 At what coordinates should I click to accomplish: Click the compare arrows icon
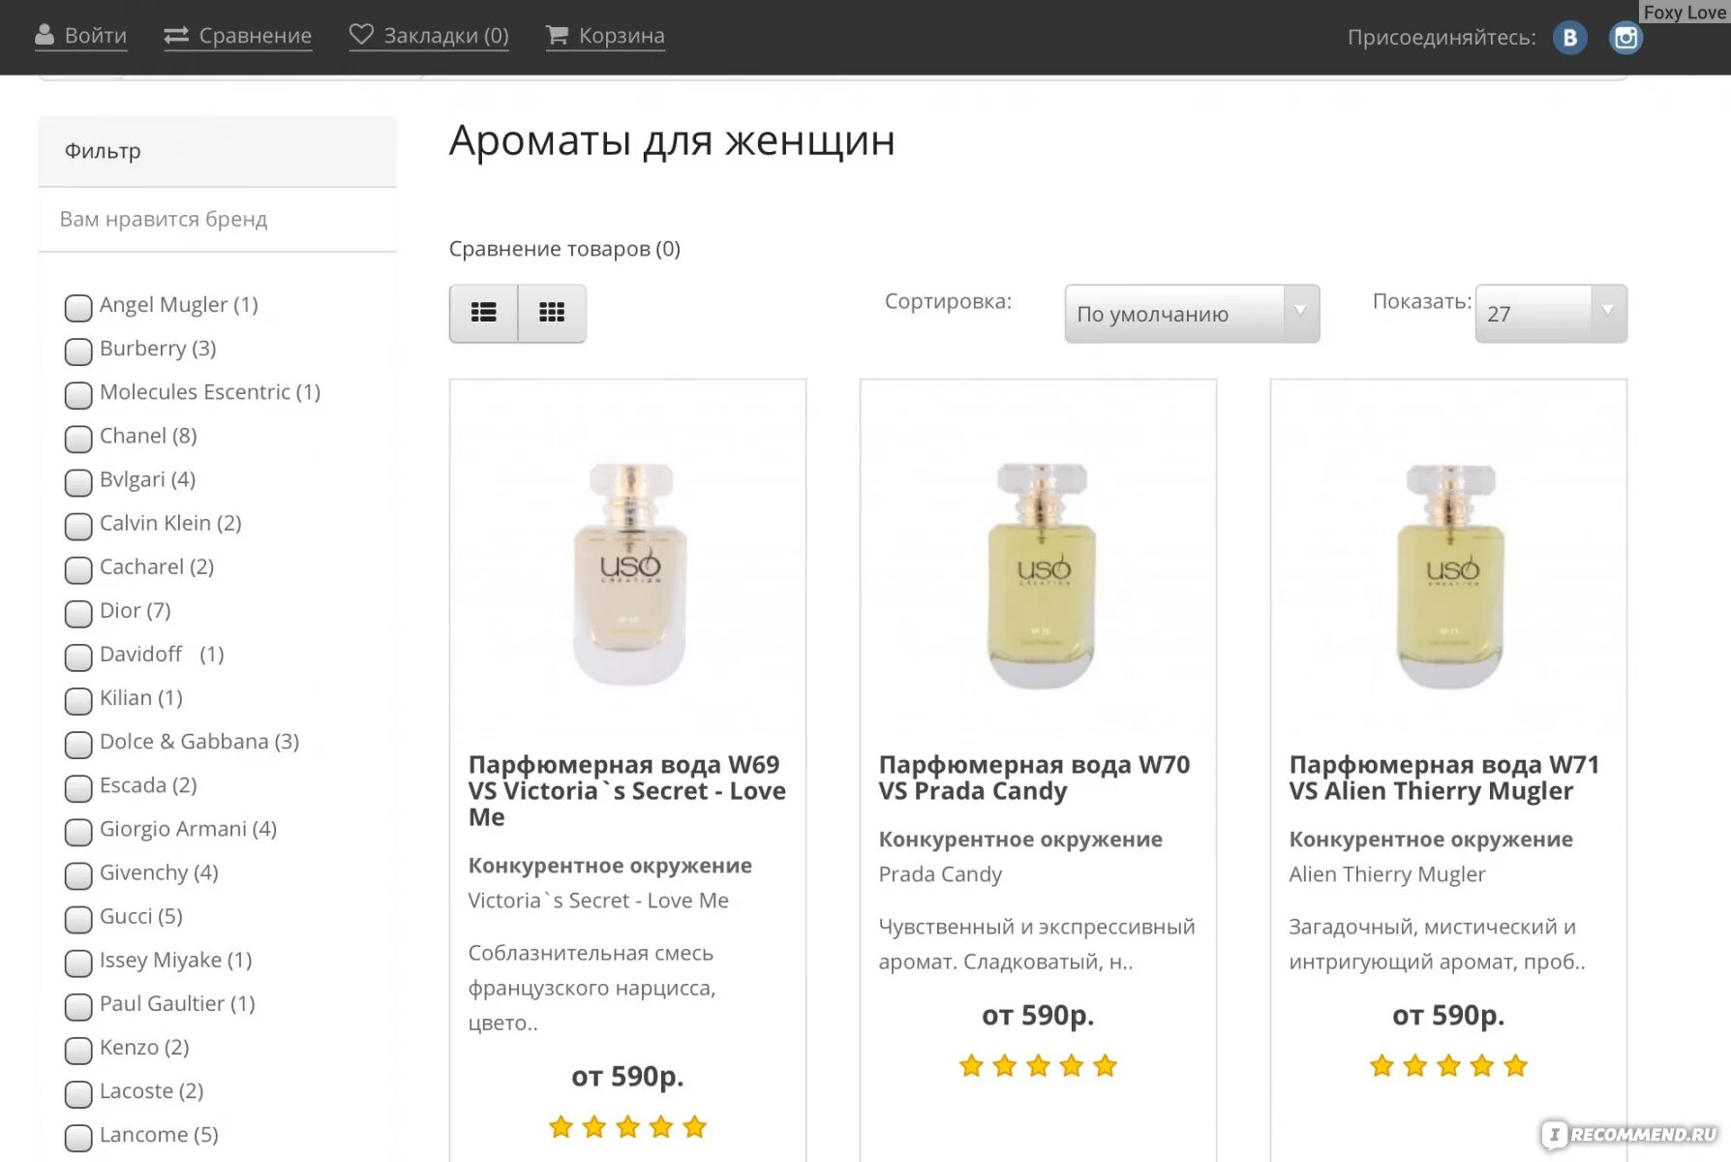(x=176, y=36)
